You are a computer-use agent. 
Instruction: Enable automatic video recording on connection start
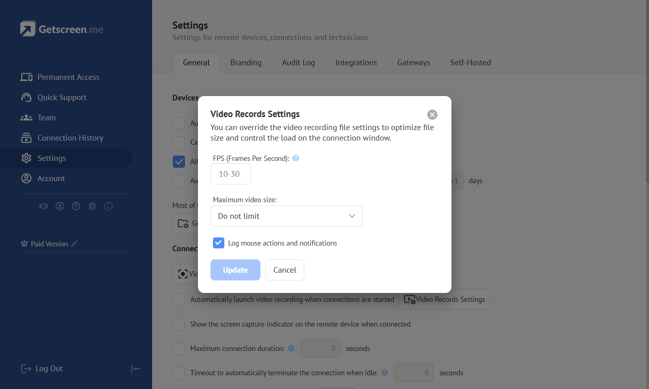(x=179, y=299)
